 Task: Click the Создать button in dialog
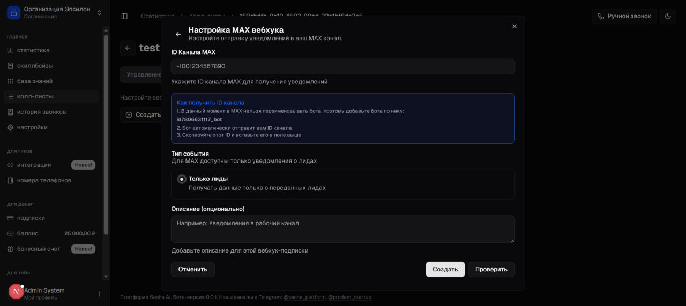coord(445,269)
